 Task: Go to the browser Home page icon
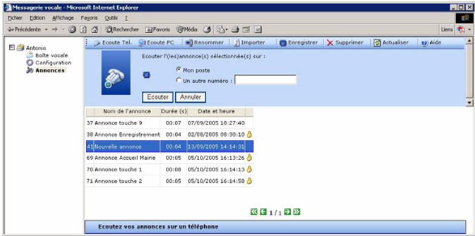[x=95, y=30]
